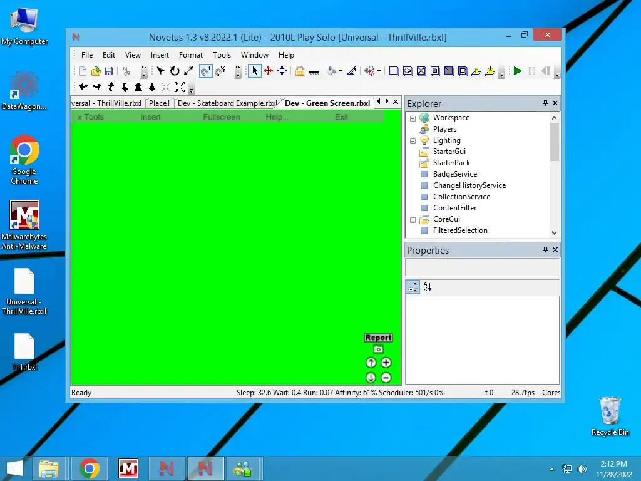Apply the Inlet surface tool
This screenshot has height=481, width=641.
[449, 71]
